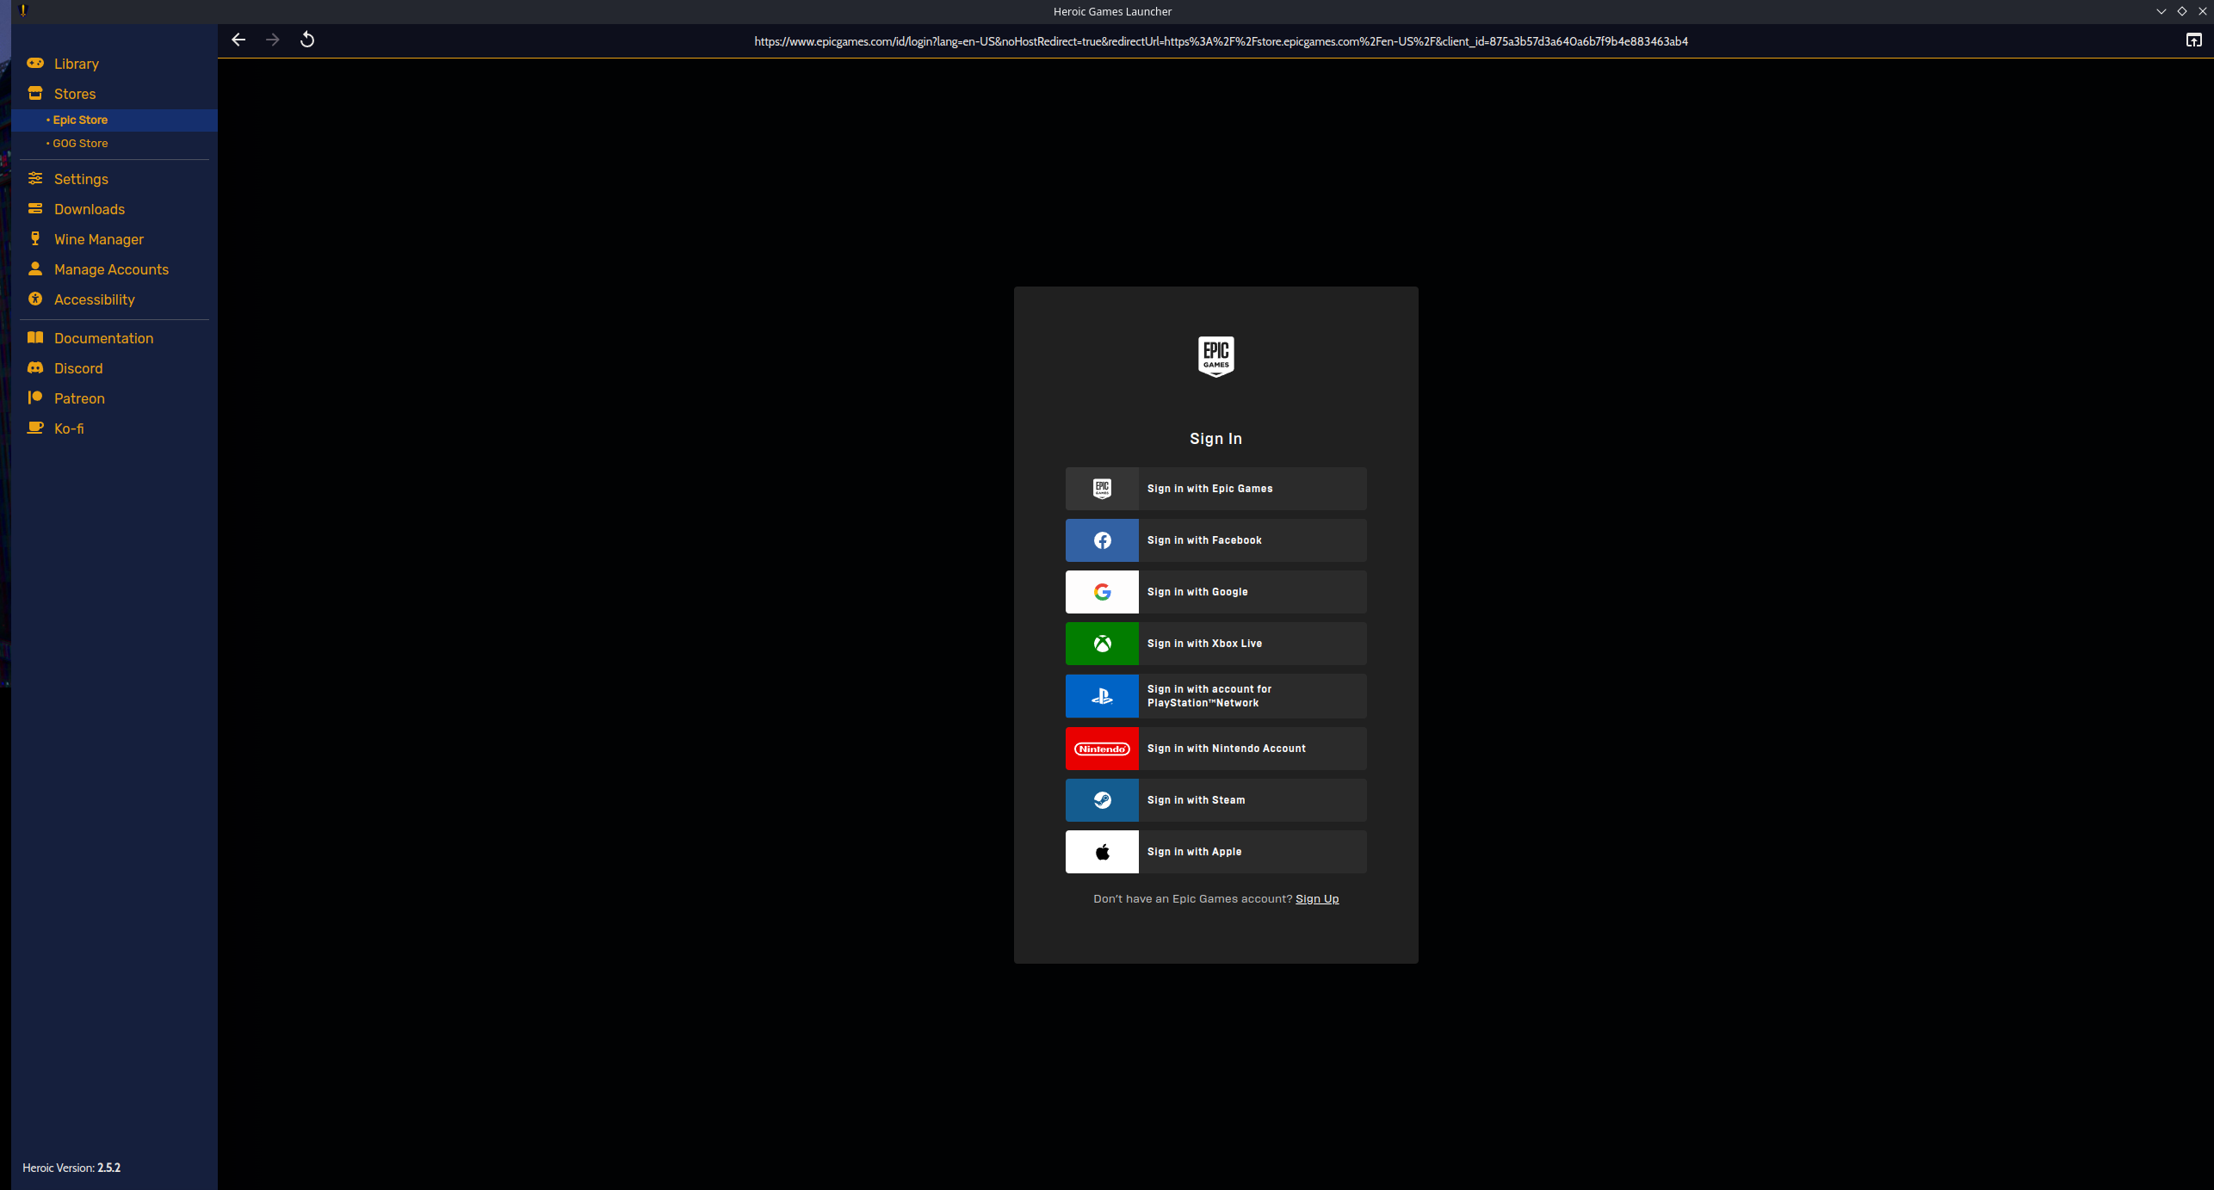
Task: Open Settings from sidebar
Action: [x=81, y=179]
